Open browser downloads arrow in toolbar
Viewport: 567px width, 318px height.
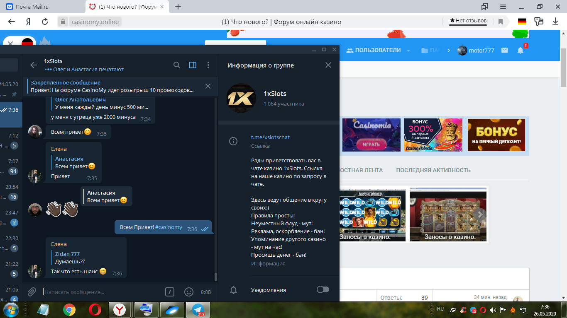click(x=555, y=22)
